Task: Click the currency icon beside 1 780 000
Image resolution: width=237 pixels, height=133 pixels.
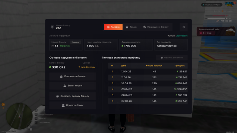Action: click(x=122, y=46)
